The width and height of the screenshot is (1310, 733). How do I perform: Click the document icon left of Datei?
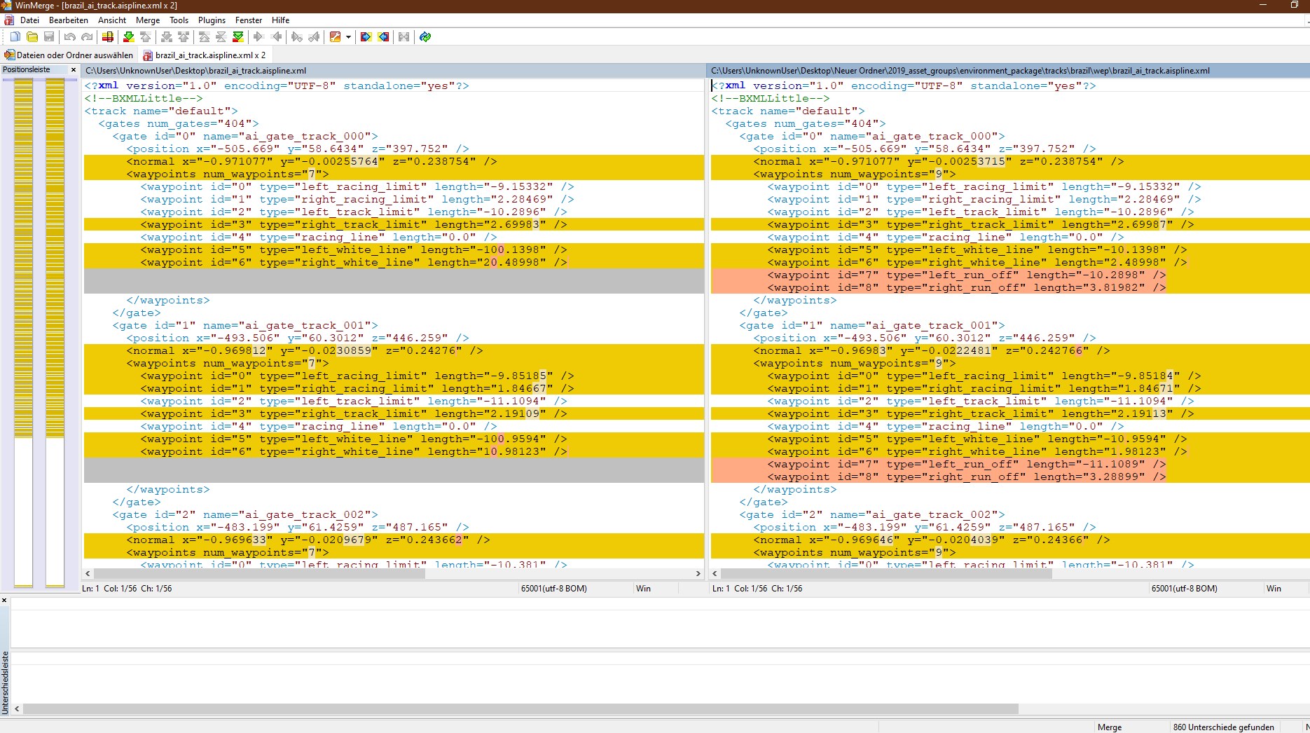click(x=9, y=20)
